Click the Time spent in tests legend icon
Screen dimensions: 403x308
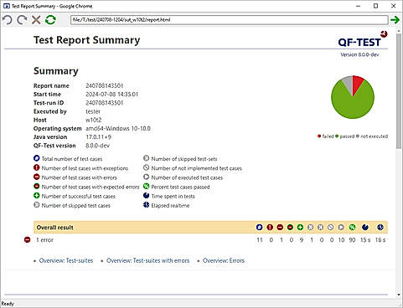pyautogui.click(x=147, y=196)
